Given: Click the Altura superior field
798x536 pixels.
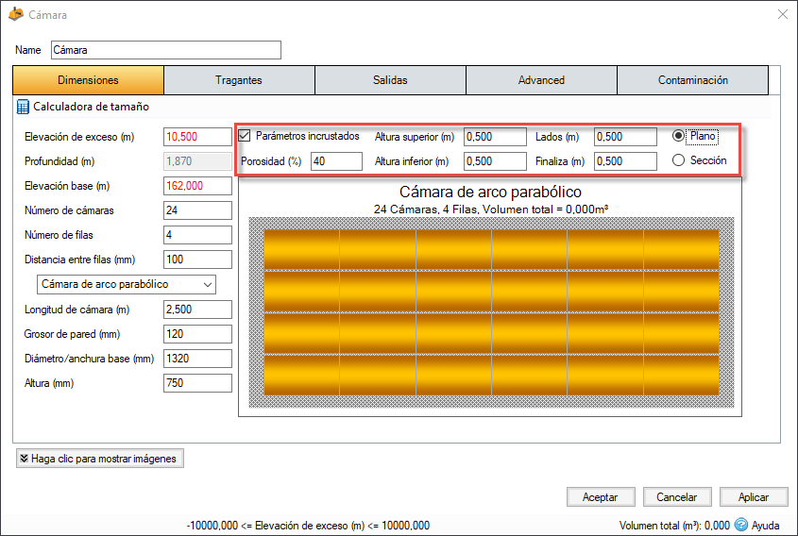Looking at the screenshot, I should tap(495, 137).
